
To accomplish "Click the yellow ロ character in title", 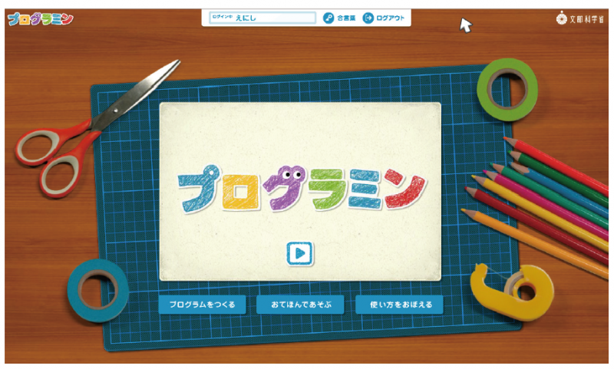I will 241,191.
